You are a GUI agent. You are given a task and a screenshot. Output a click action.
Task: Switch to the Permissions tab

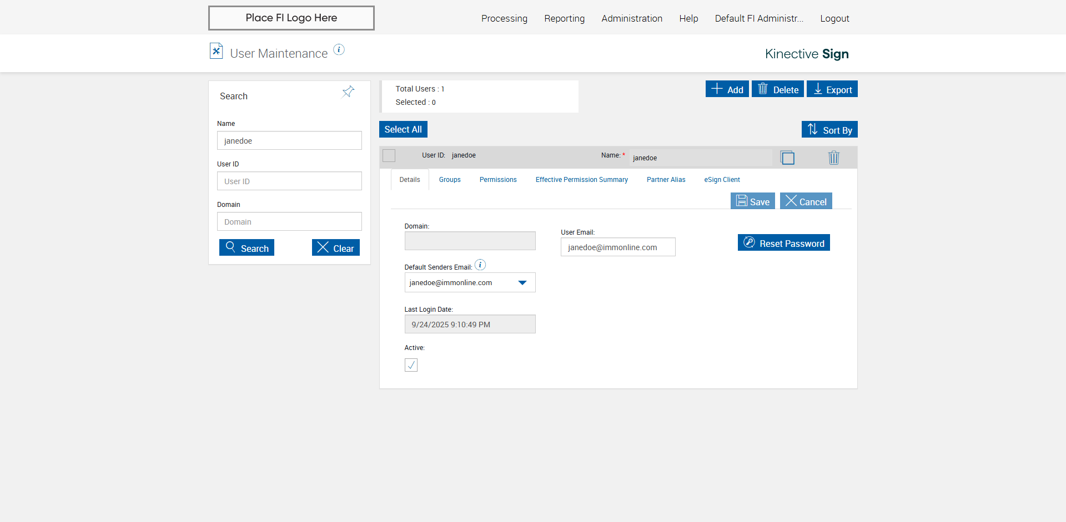pyautogui.click(x=498, y=180)
